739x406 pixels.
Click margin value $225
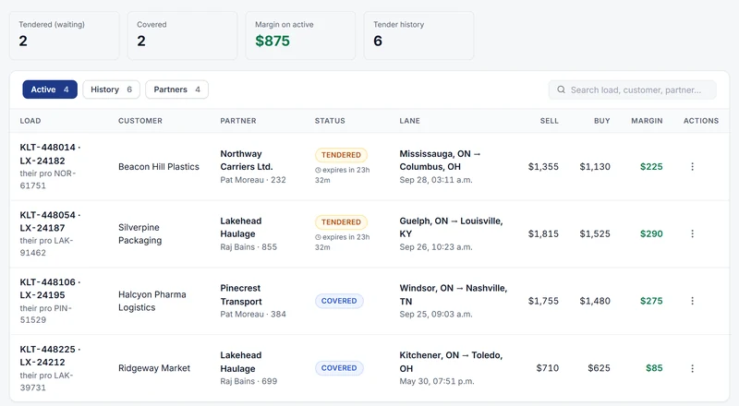click(651, 167)
